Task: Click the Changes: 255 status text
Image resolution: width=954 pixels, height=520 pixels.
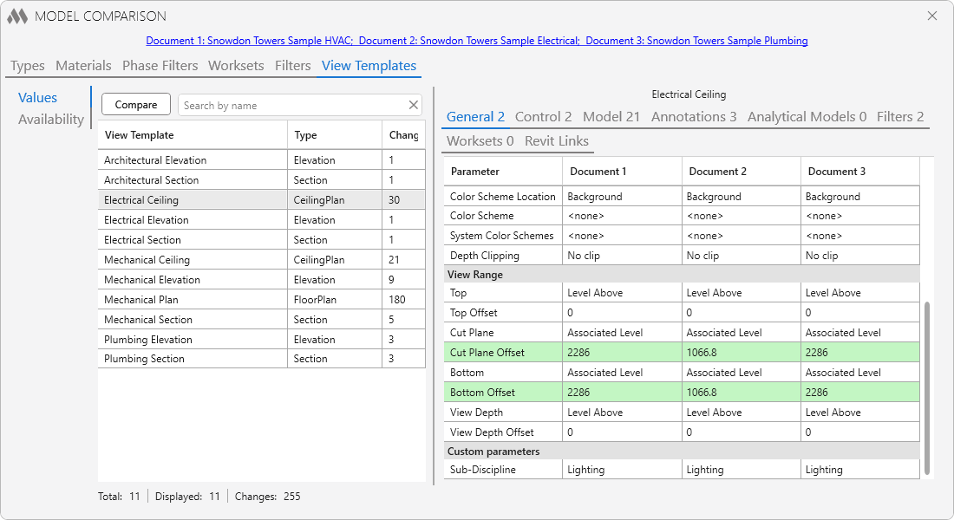Action: [267, 497]
